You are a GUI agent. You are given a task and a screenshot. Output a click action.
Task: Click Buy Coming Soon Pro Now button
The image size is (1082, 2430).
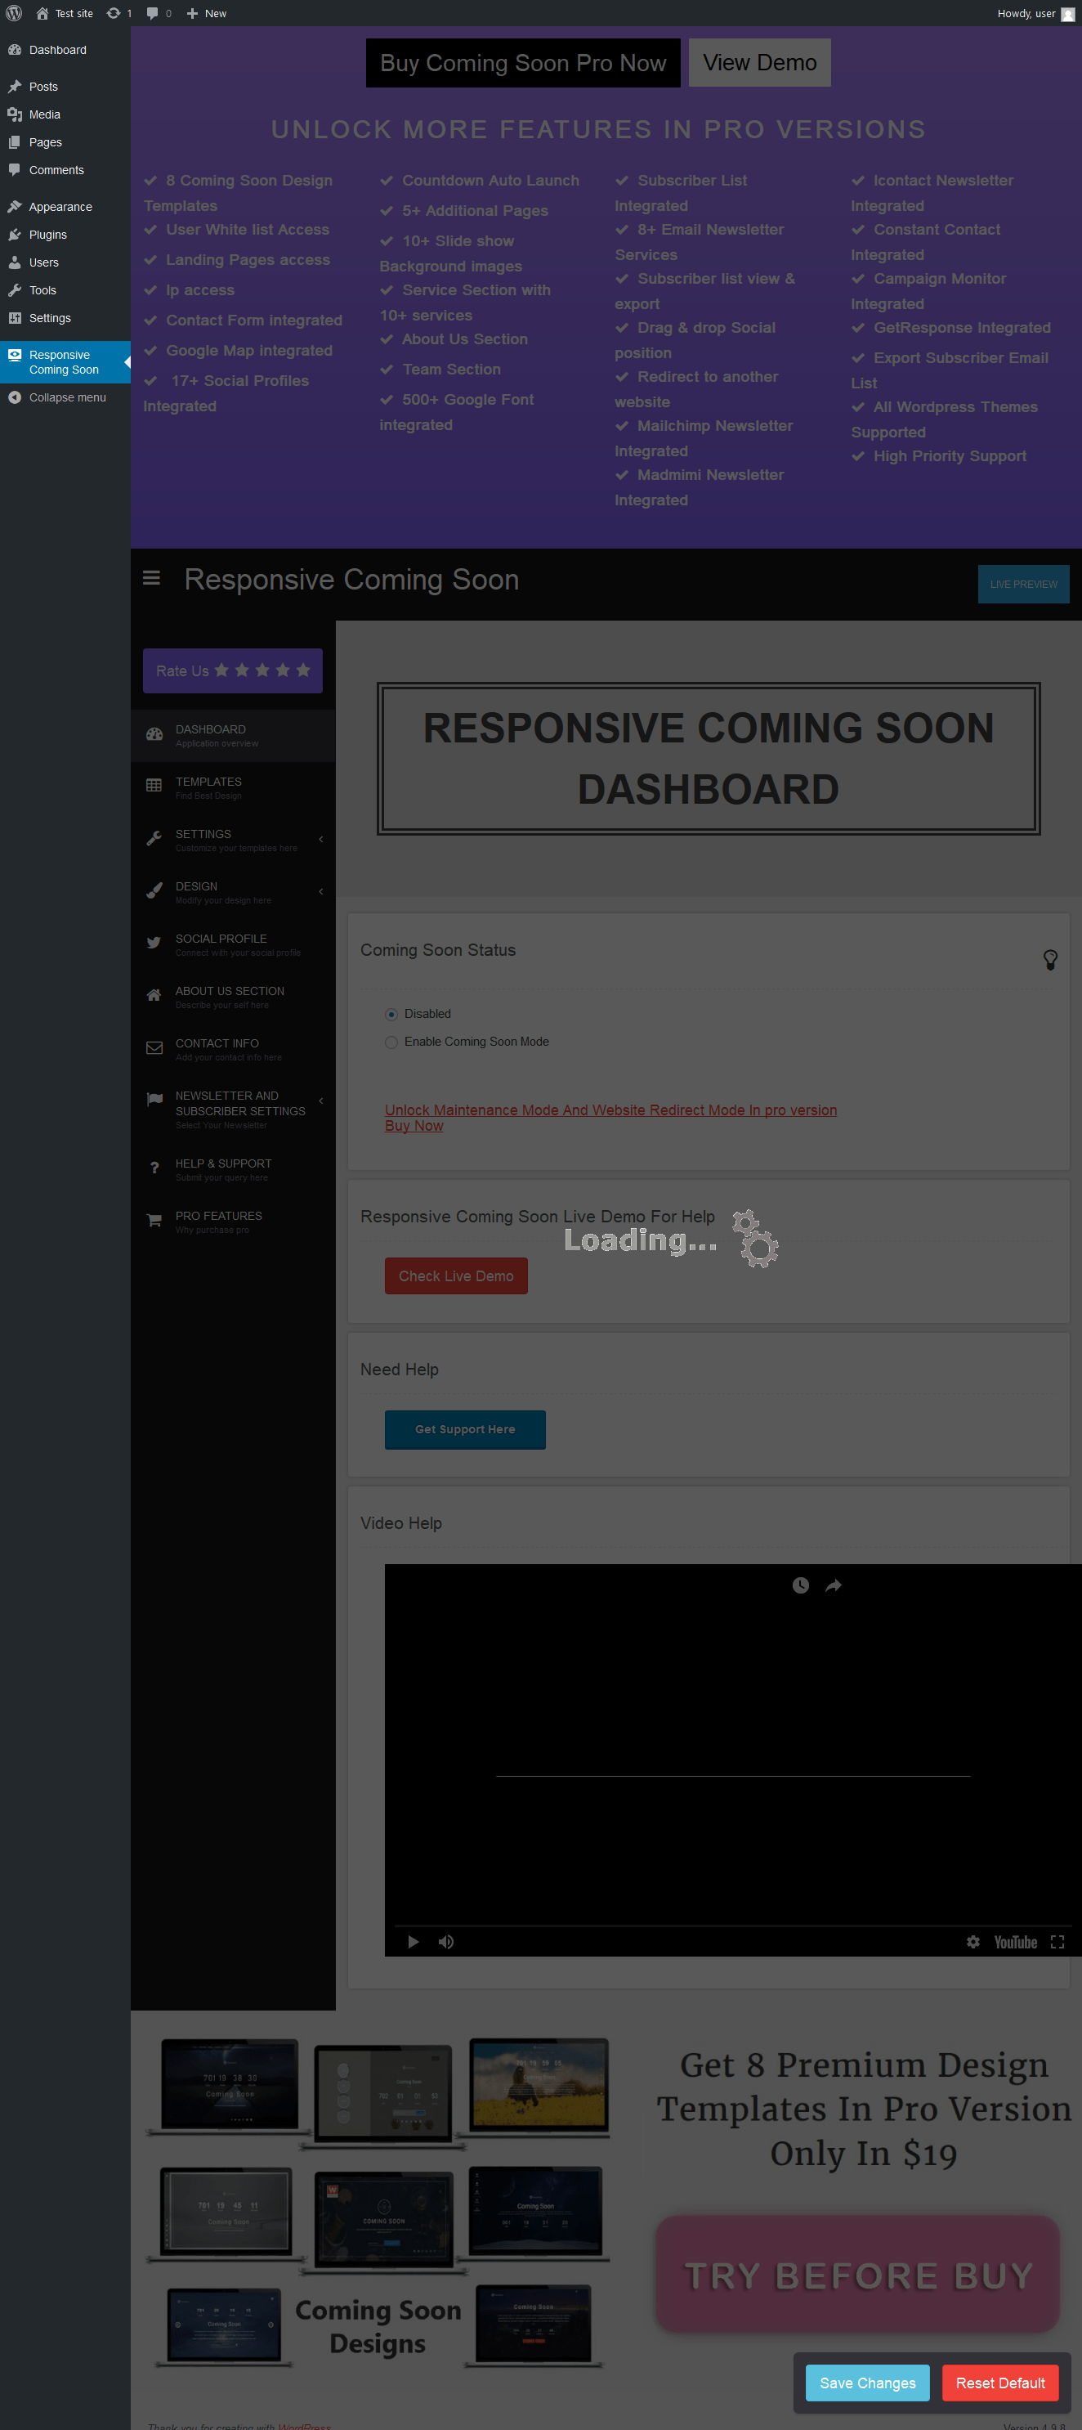tap(523, 63)
